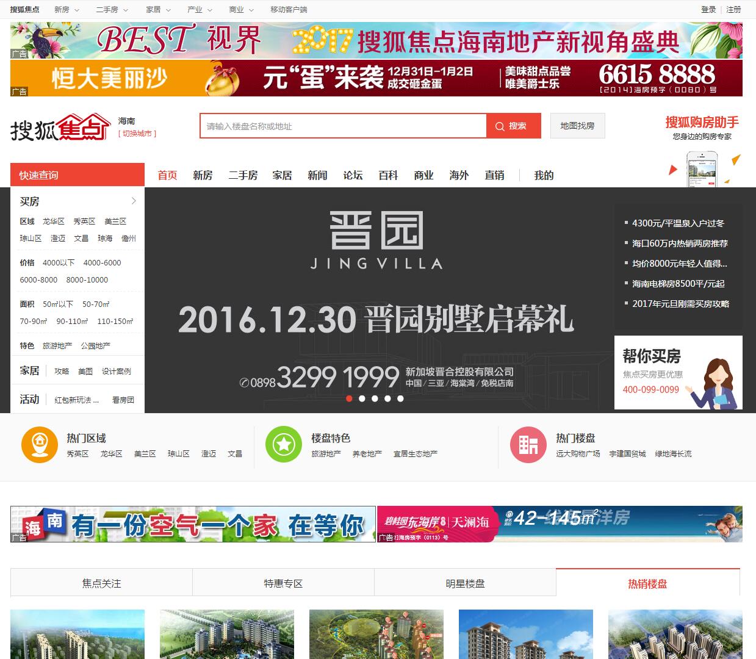Click the 400-099-0099 phone number
This screenshot has width=756, height=659.
[650, 389]
